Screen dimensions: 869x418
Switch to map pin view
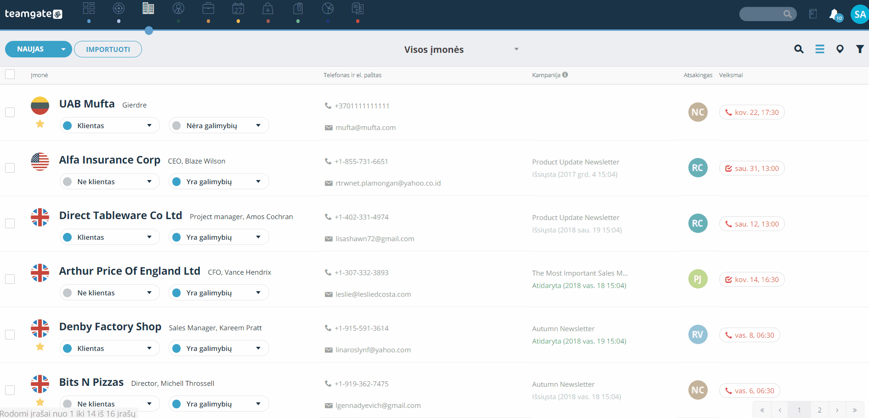coord(840,49)
